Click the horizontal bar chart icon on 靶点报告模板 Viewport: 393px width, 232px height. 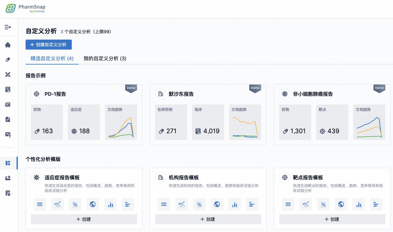point(376,204)
